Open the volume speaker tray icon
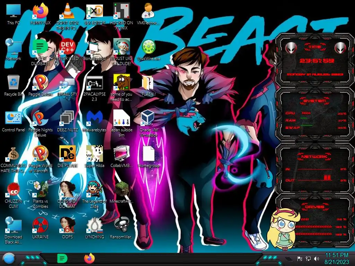Screen dimensions: 355x266 click(x=317, y=258)
